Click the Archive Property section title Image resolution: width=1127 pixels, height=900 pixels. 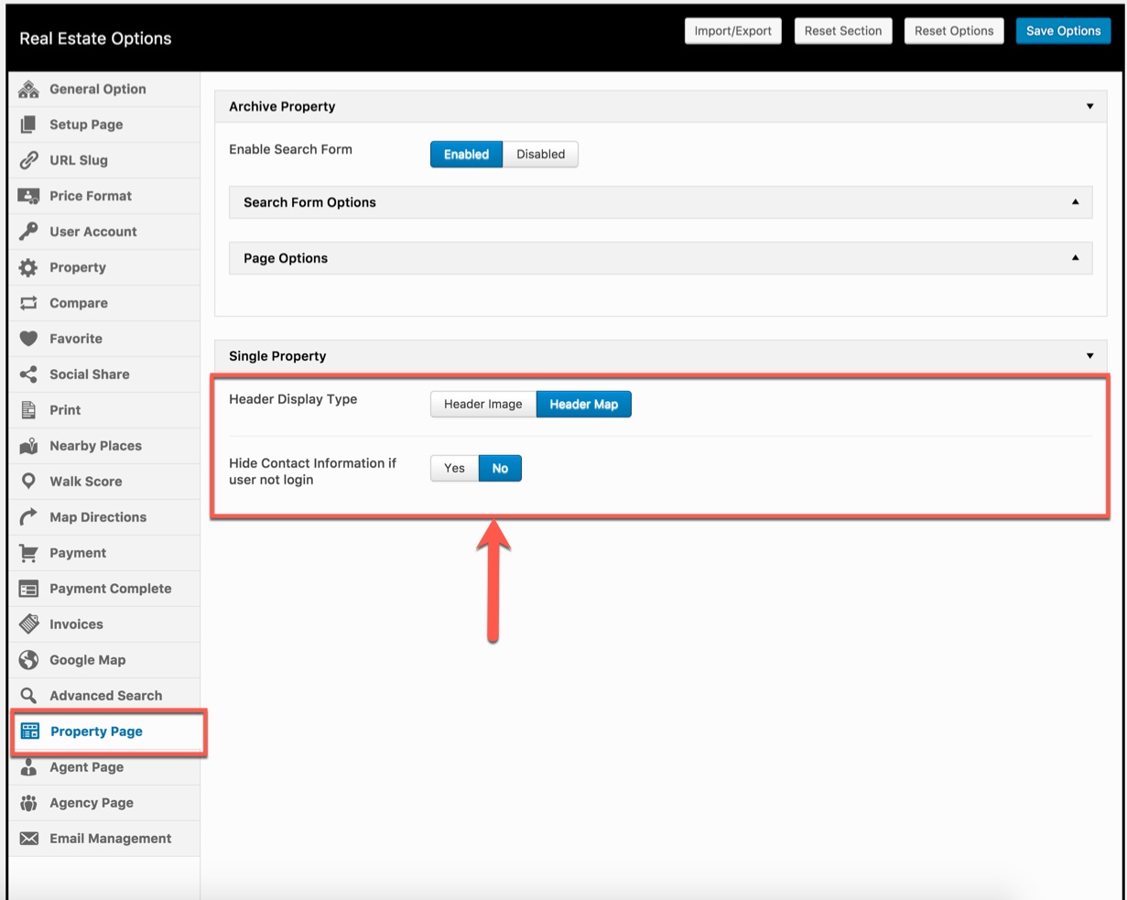point(282,106)
